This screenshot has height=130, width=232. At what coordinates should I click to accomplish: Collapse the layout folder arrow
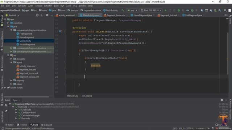coord(11,62)
